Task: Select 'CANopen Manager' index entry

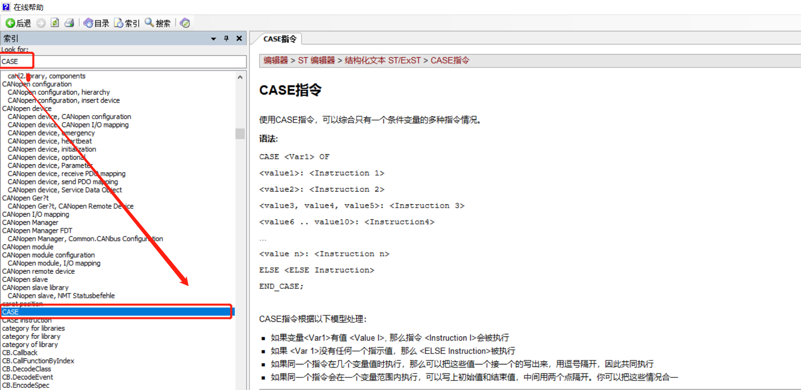Action: 30,223
